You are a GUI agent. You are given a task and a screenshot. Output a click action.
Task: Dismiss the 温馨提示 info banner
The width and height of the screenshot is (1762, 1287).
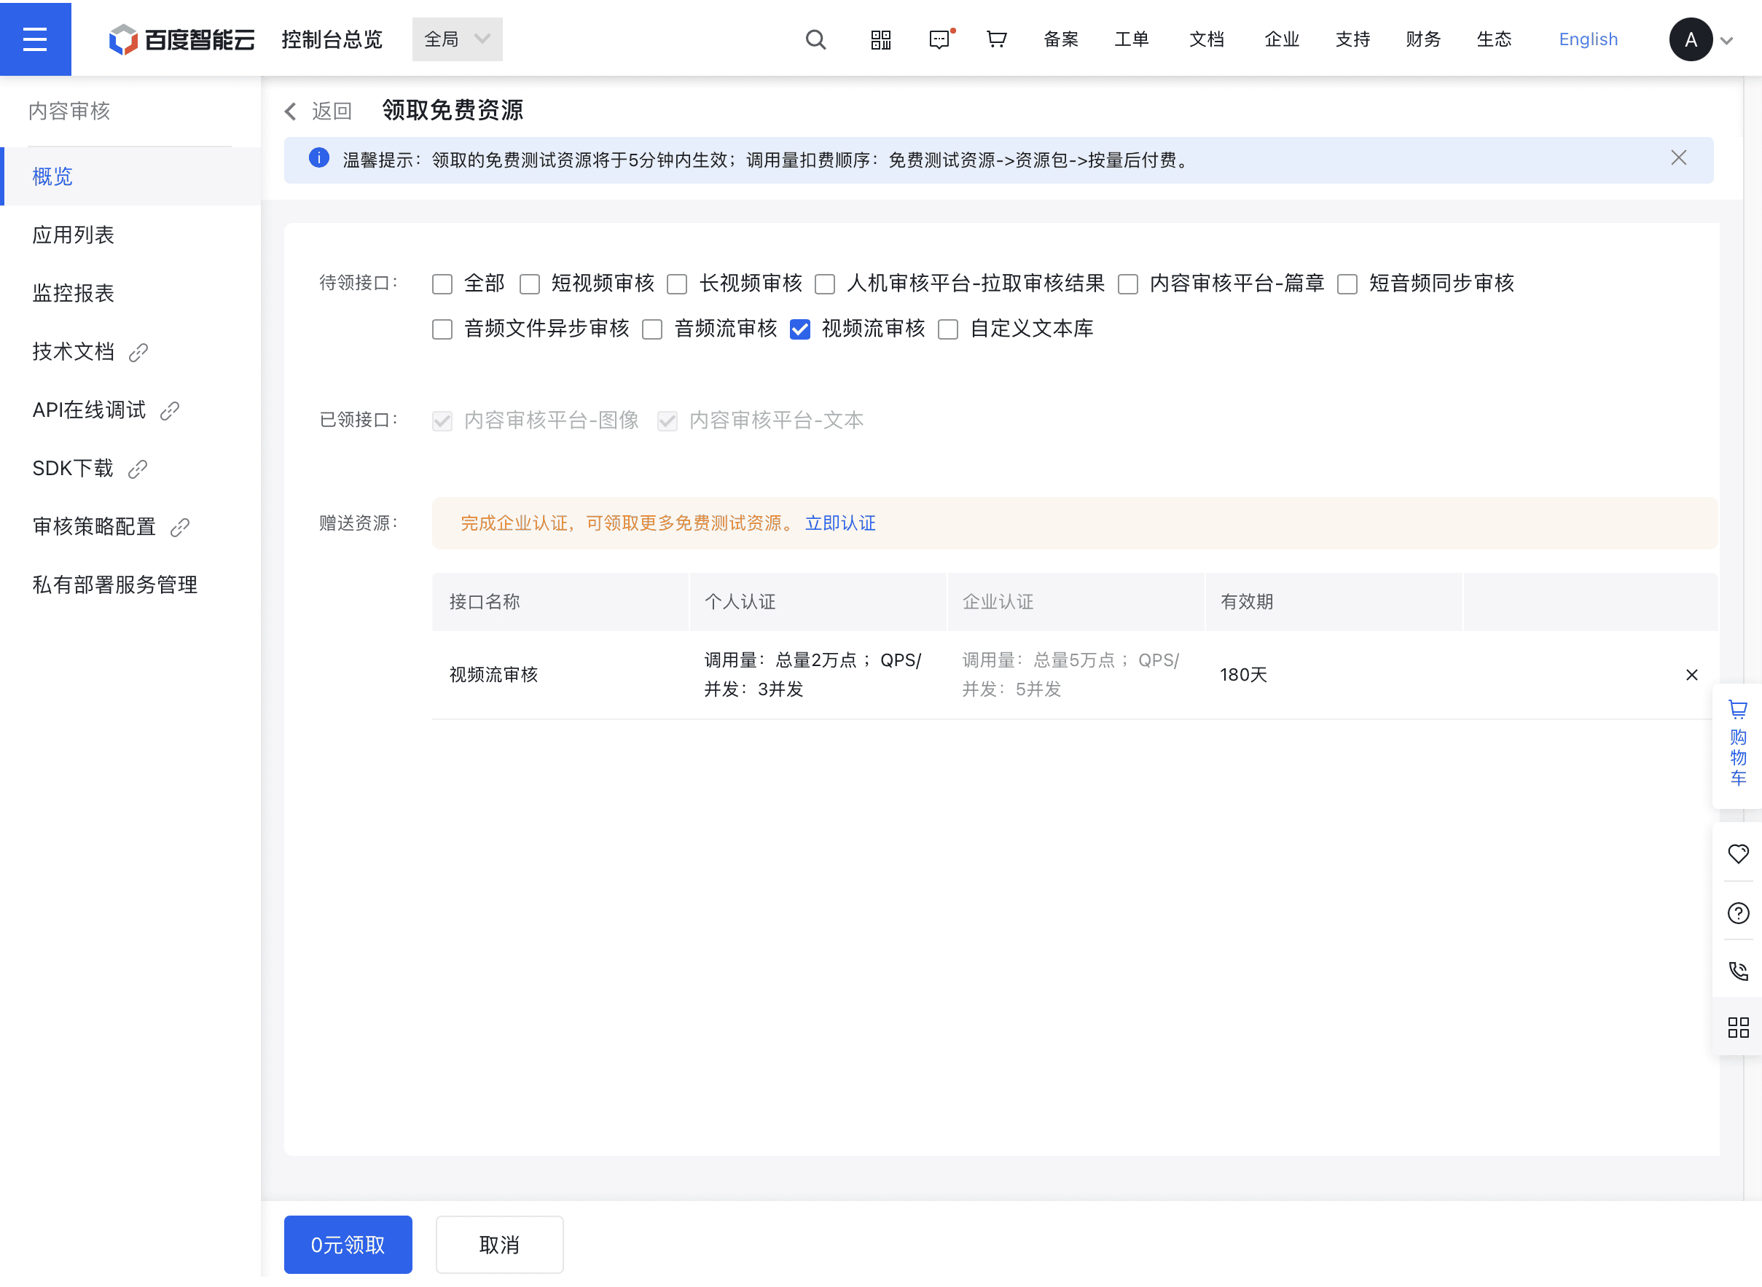coord(1678,158)
